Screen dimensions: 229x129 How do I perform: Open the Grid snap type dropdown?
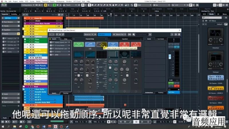point(145,5)
